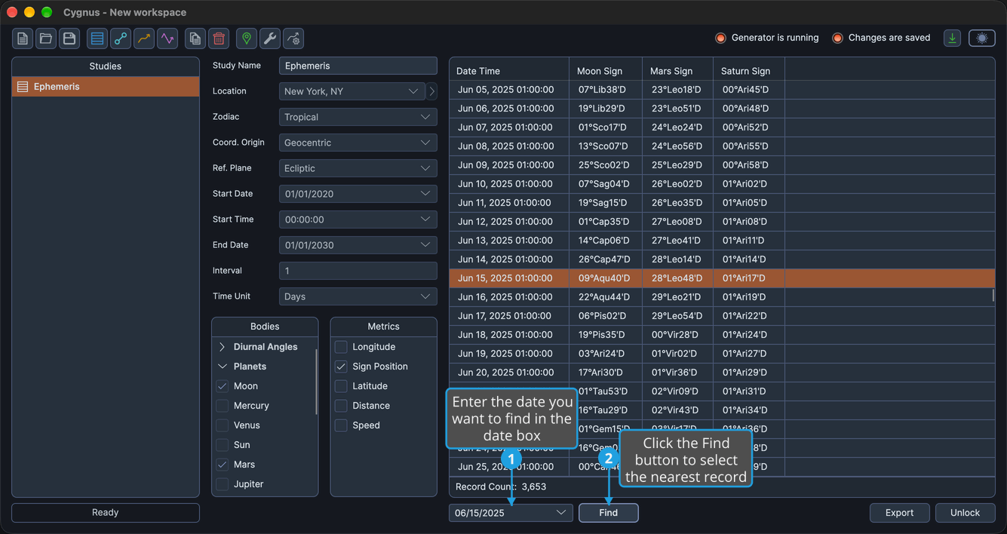Click the Bodies list scrollbar
The image size is (1007, 534).
pyautogui.click(x=316, y=381)
